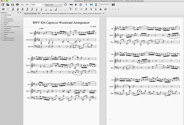Screen dimensions: 184x125
Task: Select voice 1
Action: tap(110, 9)
